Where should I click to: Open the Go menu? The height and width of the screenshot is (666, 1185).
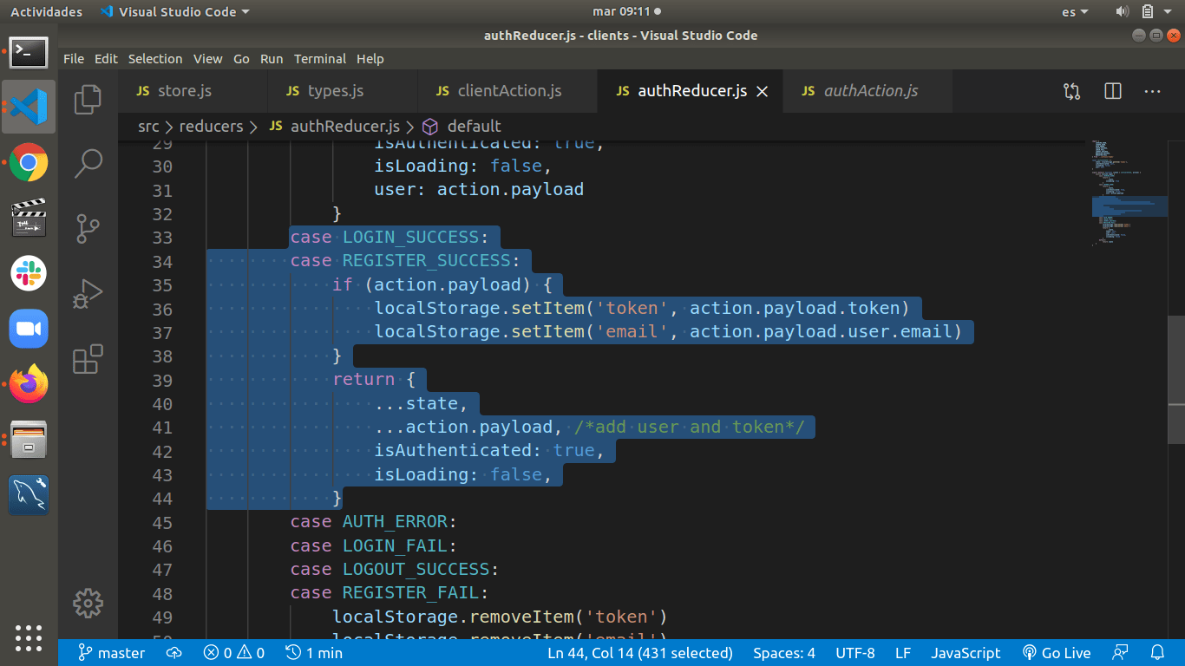[241, 59]
